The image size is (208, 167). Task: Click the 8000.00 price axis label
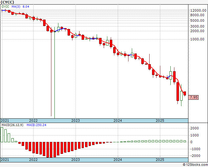[197, 15]
